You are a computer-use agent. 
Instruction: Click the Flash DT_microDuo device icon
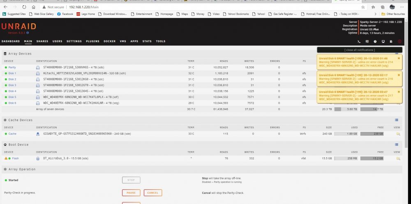click(38, 158)
